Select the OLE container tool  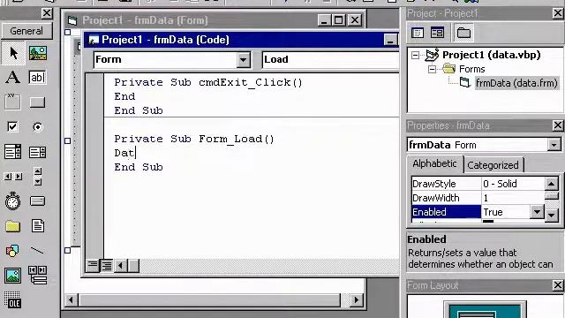pos(12,300)
